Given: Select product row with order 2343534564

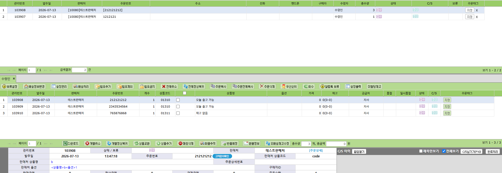Looking at the screenshot, I should (247, 107).
